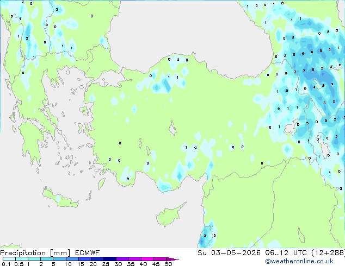
Task: Click the 30–35 mm purple legend box
Action: (x=122, y=259)
